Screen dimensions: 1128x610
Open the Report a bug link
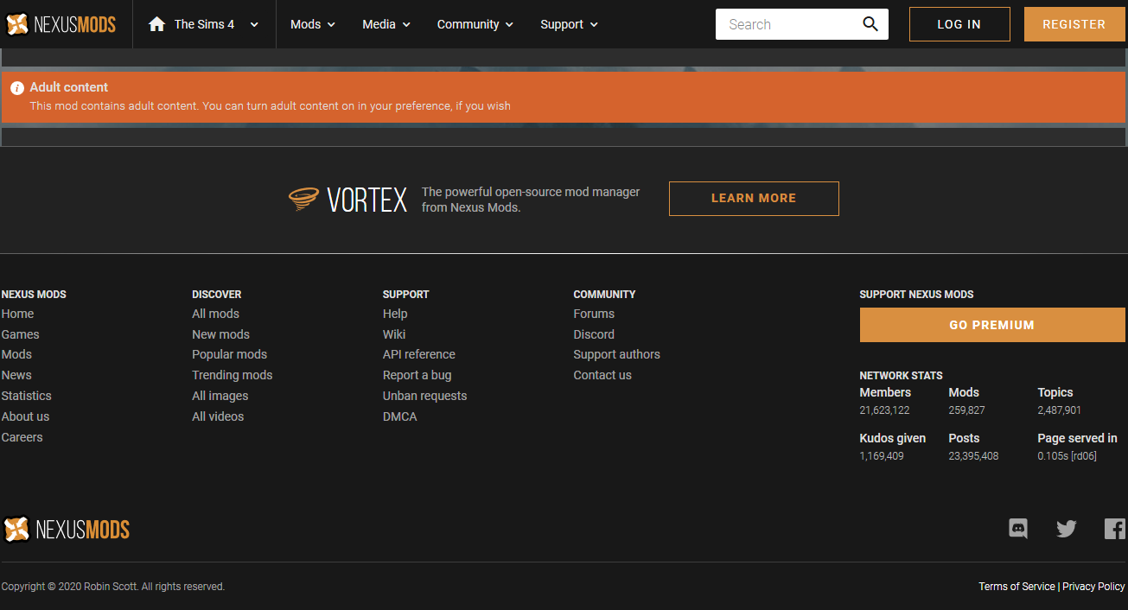pos(417,375)
